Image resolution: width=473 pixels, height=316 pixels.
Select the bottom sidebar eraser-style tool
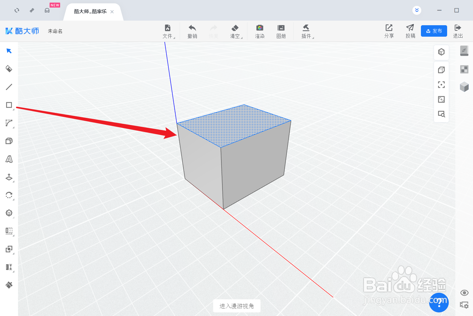(x=9, y=285)
